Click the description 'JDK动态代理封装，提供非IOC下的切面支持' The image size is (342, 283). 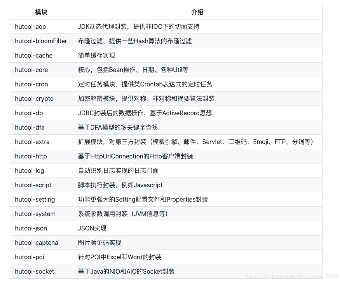pos(139,26)
